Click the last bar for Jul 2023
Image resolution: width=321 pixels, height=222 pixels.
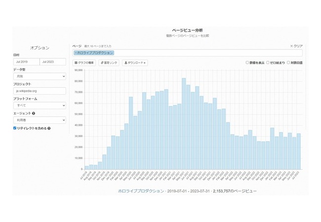tap(299, 151)
